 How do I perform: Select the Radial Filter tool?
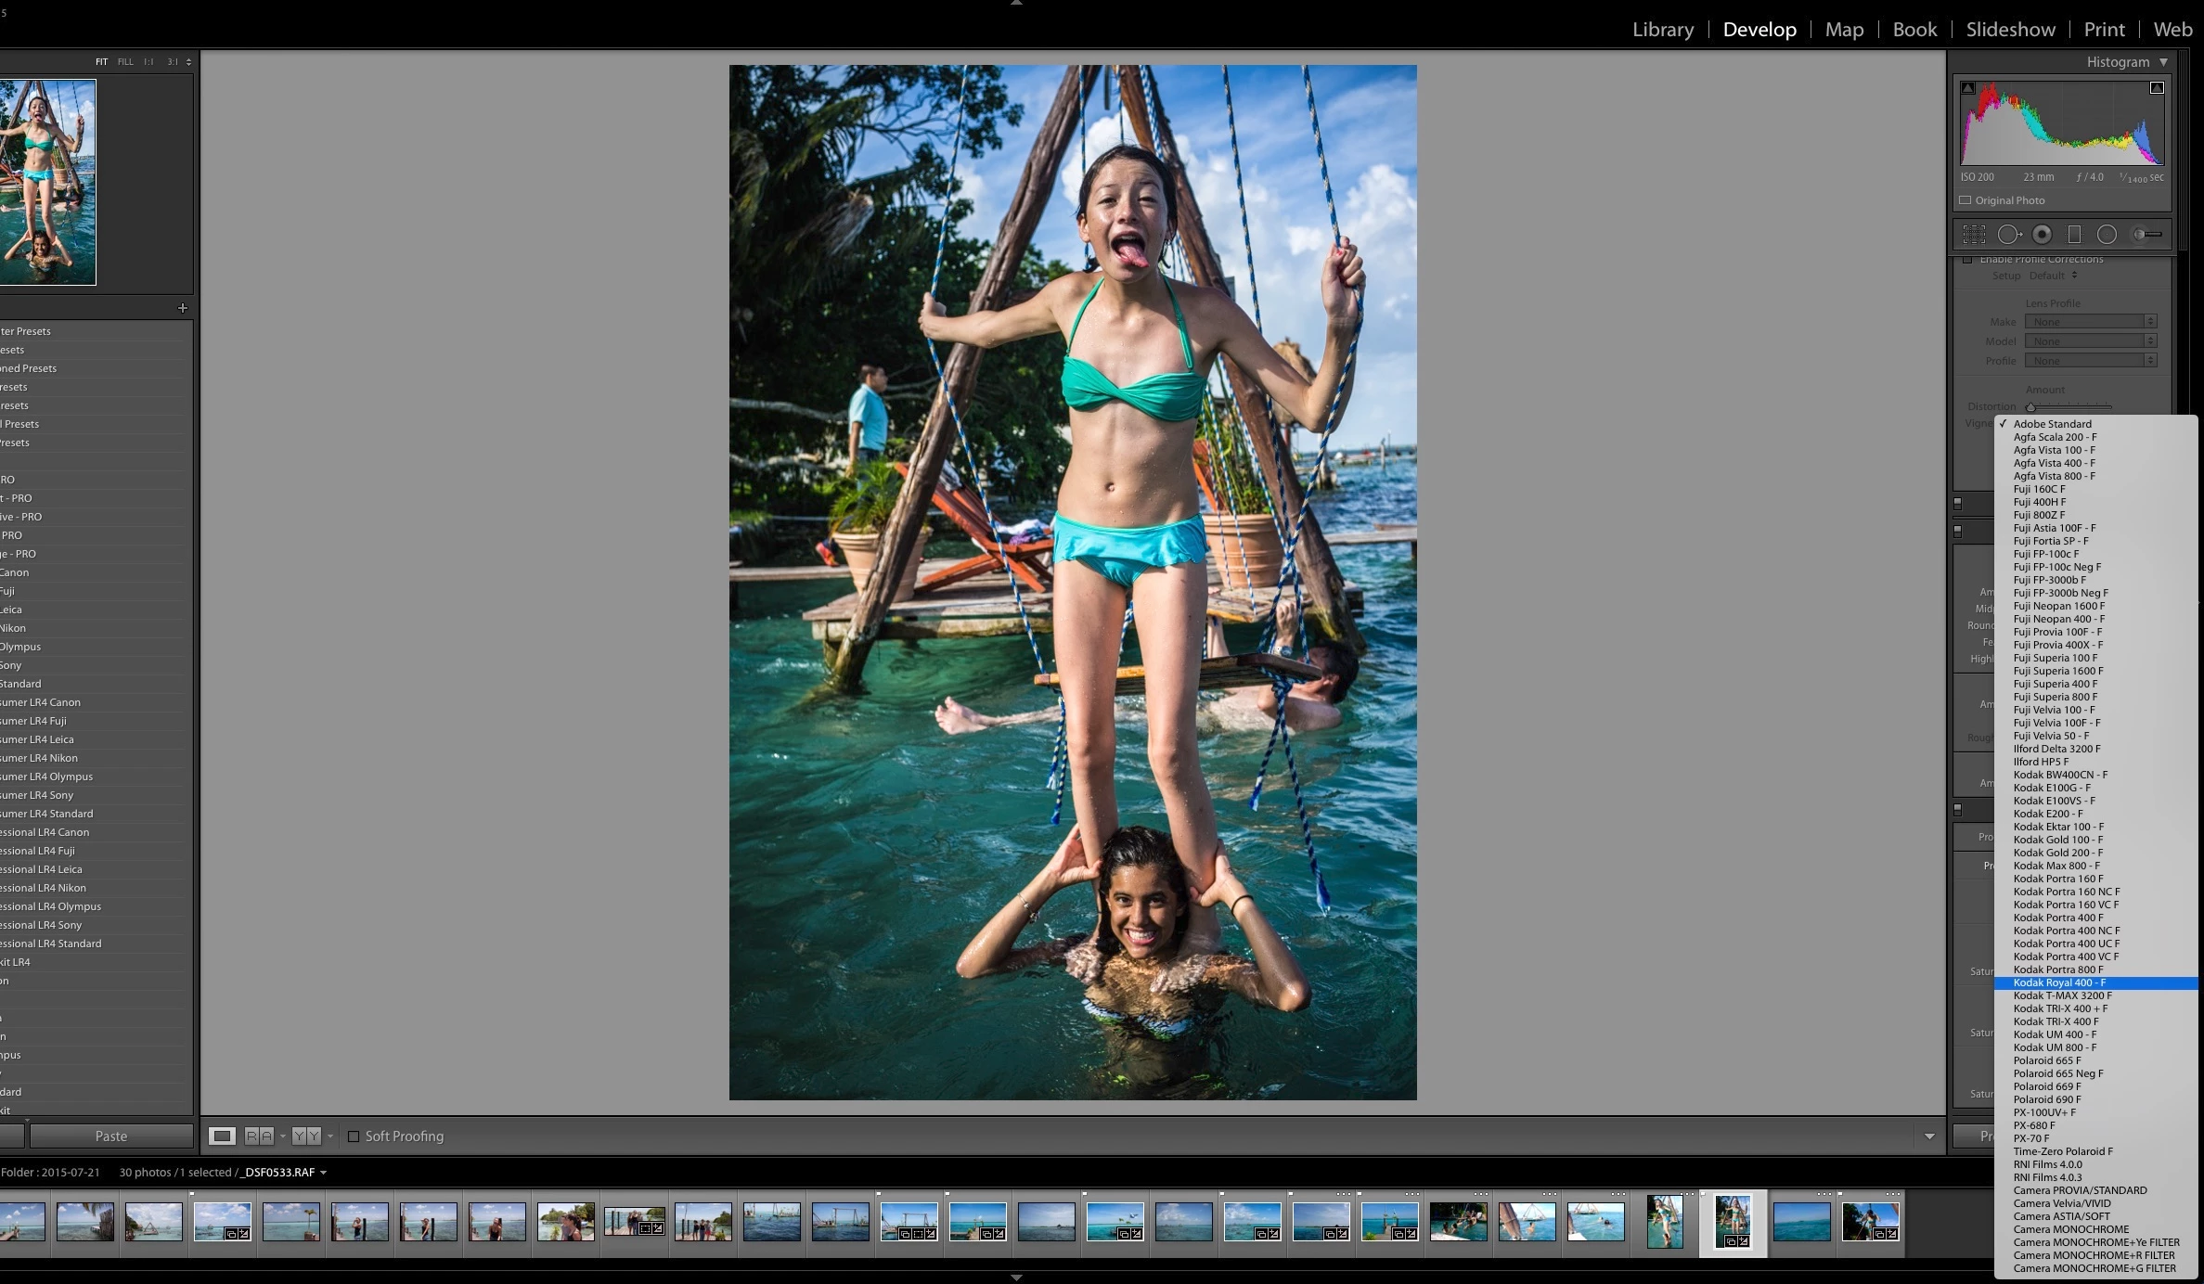pos(2107,235)
